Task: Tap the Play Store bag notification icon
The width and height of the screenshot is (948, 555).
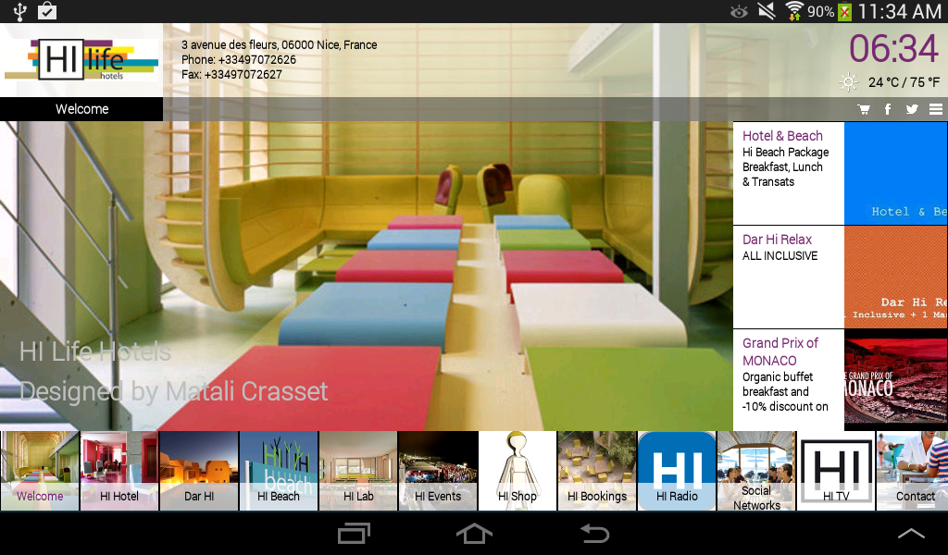Action: 47,11
